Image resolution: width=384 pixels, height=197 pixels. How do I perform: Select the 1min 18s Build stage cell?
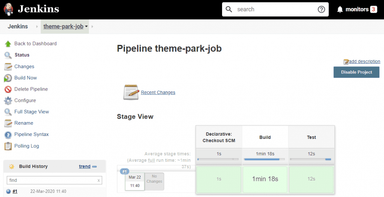tap(265, 179)
